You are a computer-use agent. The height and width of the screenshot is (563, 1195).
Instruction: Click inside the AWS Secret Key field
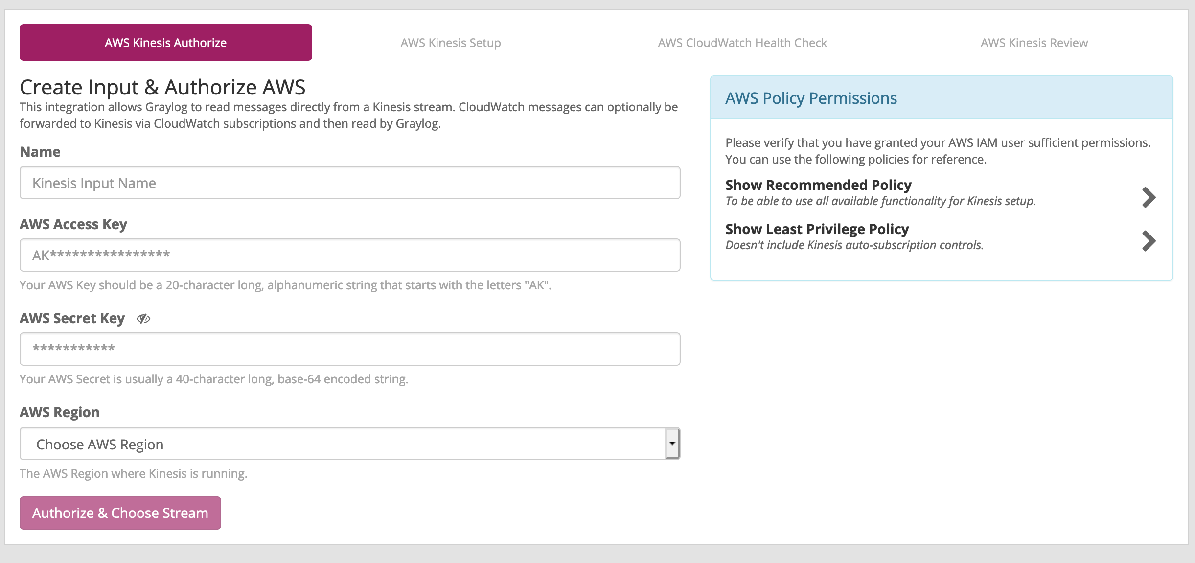pos(349,349)
